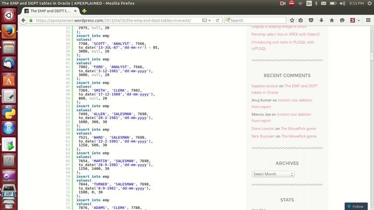Expand the S extension dropdown arrow
This screenshot has height=210, width=374.
(x=358, y=20)
